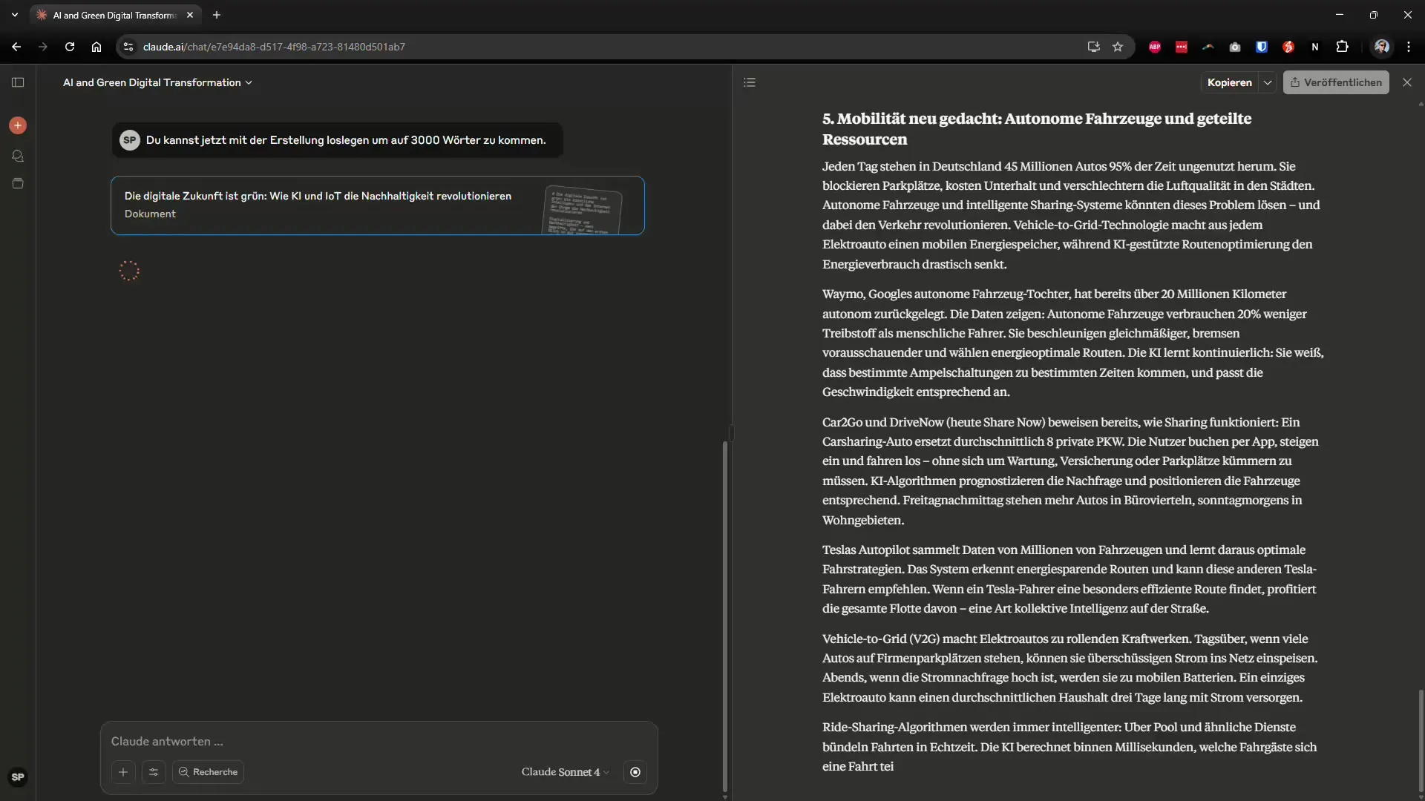Add an attachment with plus button

click(x=123, y=772)
